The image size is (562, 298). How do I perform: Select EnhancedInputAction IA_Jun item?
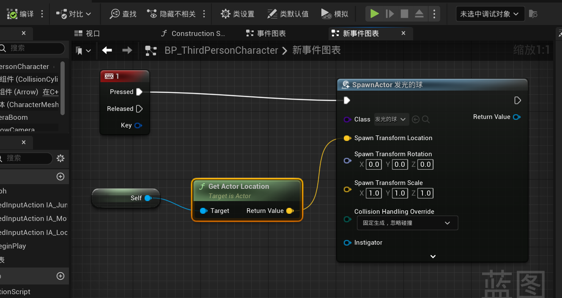pos(34,205)
